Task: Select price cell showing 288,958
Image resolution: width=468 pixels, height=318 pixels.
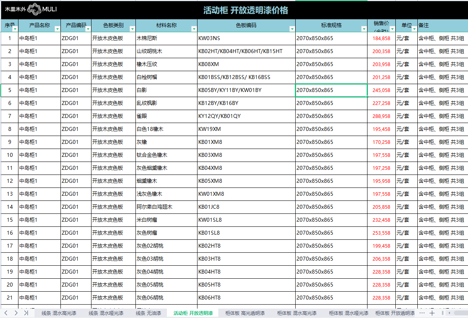Action: click(x=381, y=116)
